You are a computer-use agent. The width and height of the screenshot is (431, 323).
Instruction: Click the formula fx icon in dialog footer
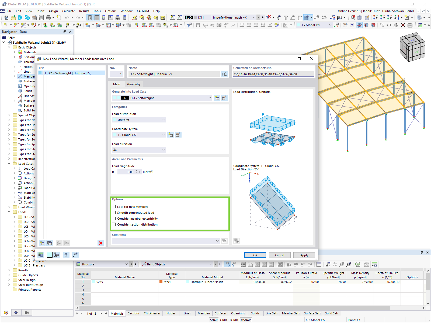[x=75, y=255]
